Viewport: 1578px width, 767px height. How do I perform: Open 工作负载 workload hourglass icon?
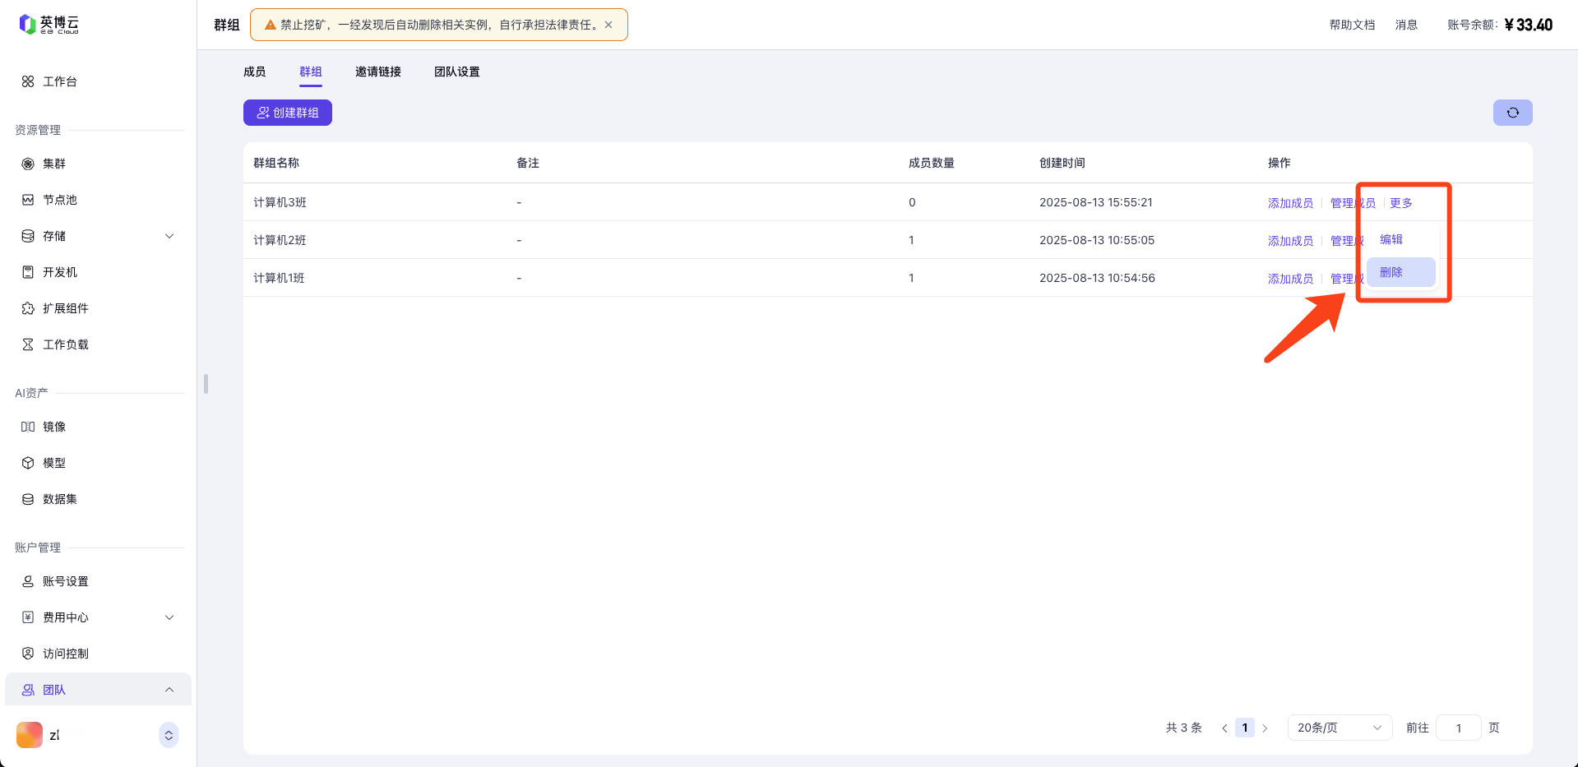(x=28, y=344)
